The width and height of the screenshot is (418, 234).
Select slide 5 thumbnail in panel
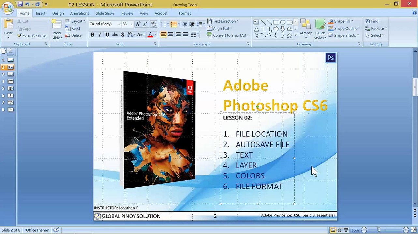[x=10, y=88]
